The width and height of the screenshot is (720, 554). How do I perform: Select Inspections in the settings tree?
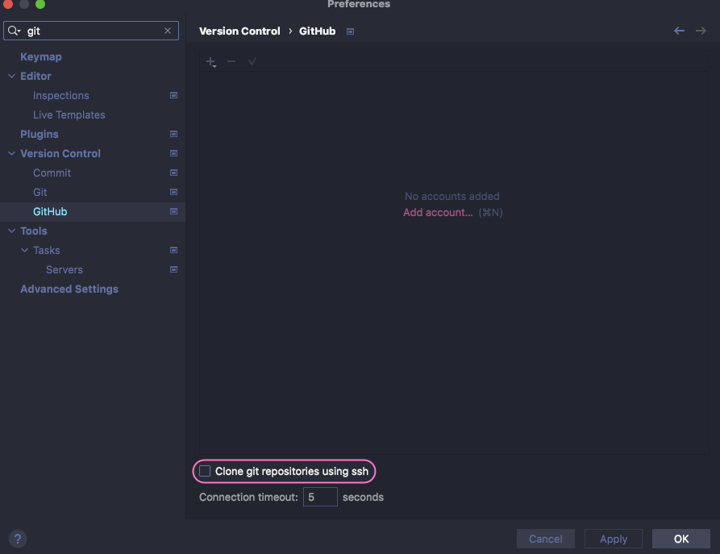(61, 95)
